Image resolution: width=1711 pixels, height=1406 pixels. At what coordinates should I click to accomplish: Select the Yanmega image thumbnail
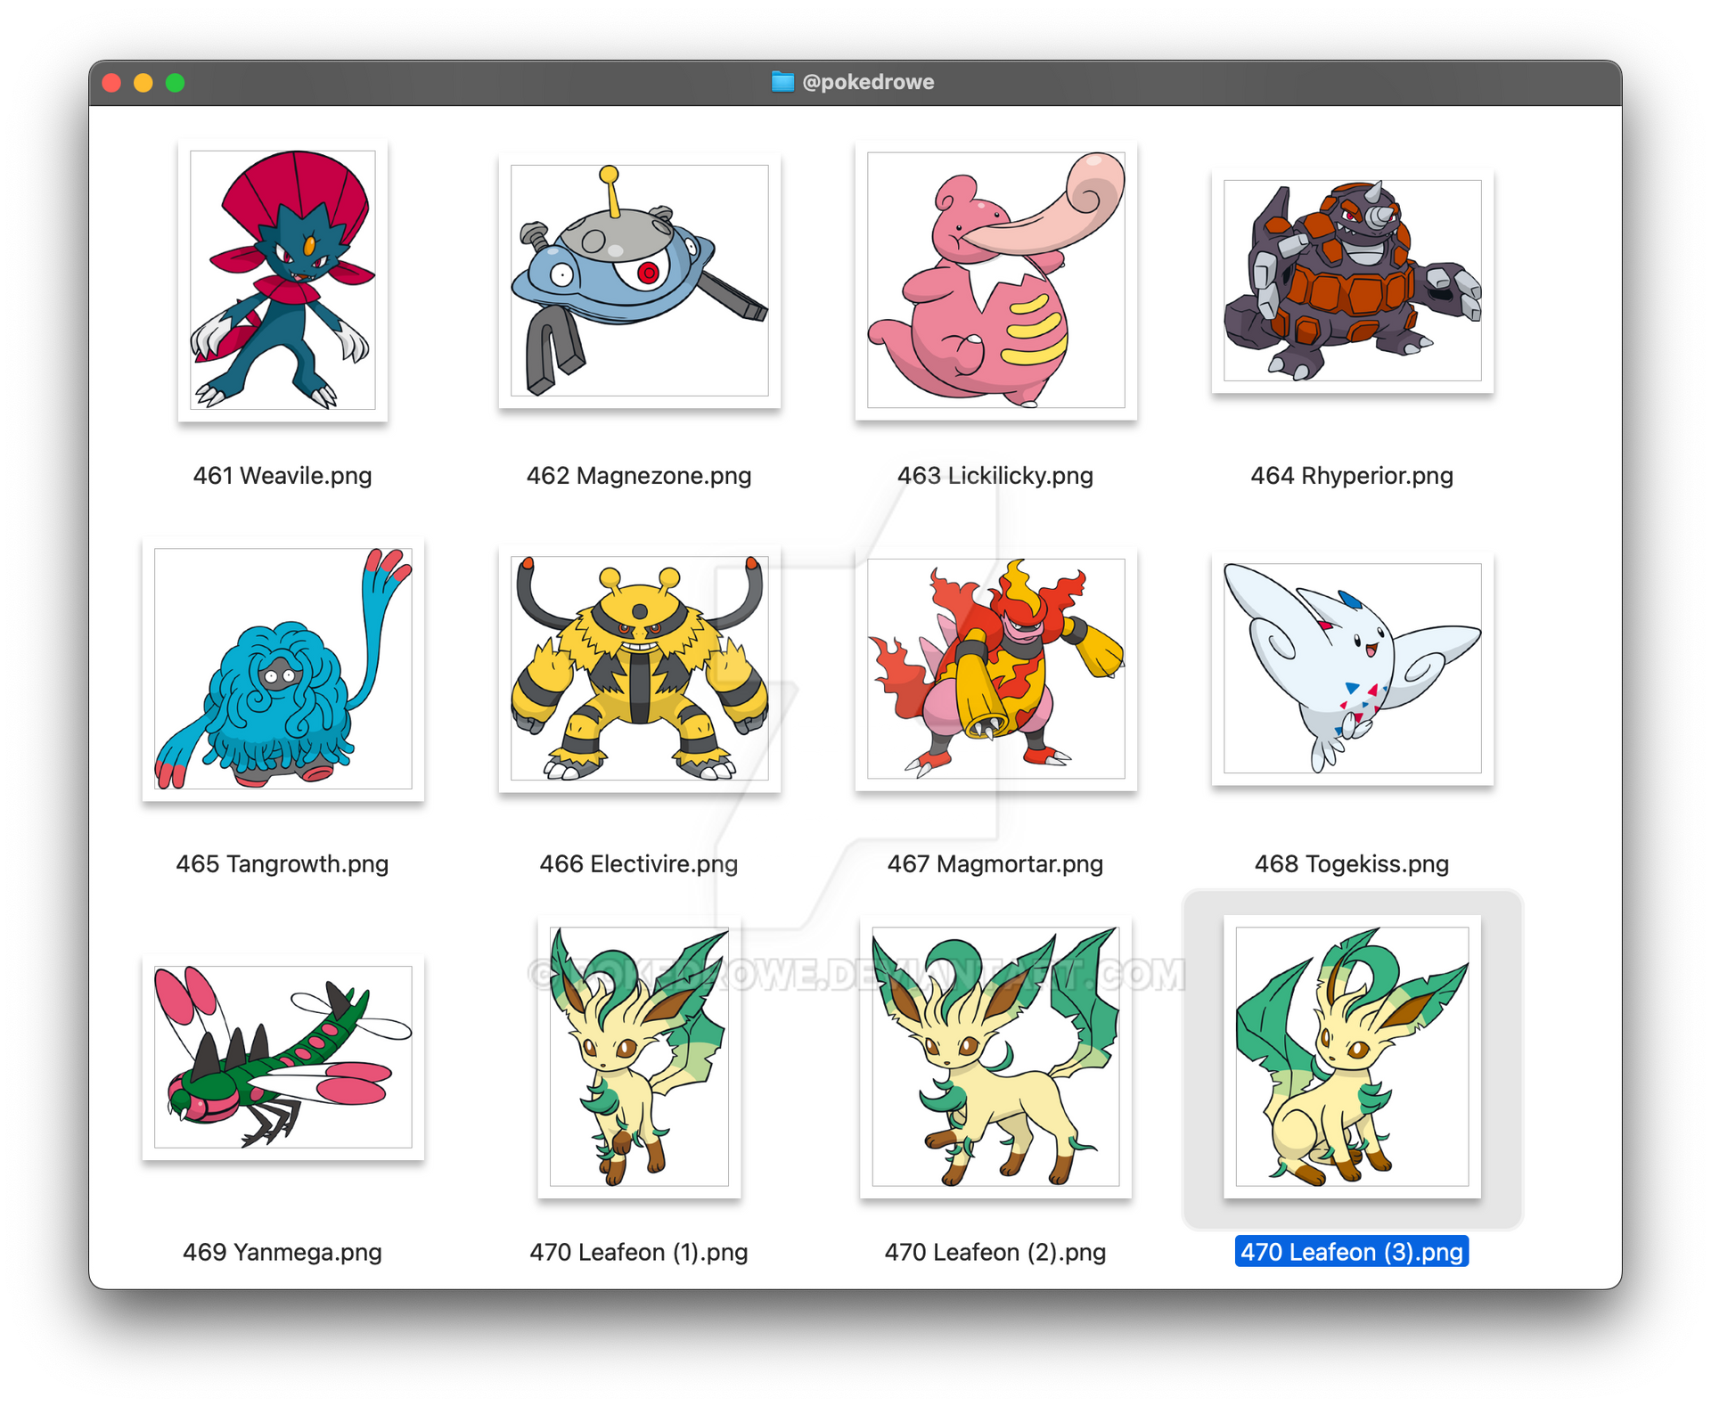click(282, 1057)
